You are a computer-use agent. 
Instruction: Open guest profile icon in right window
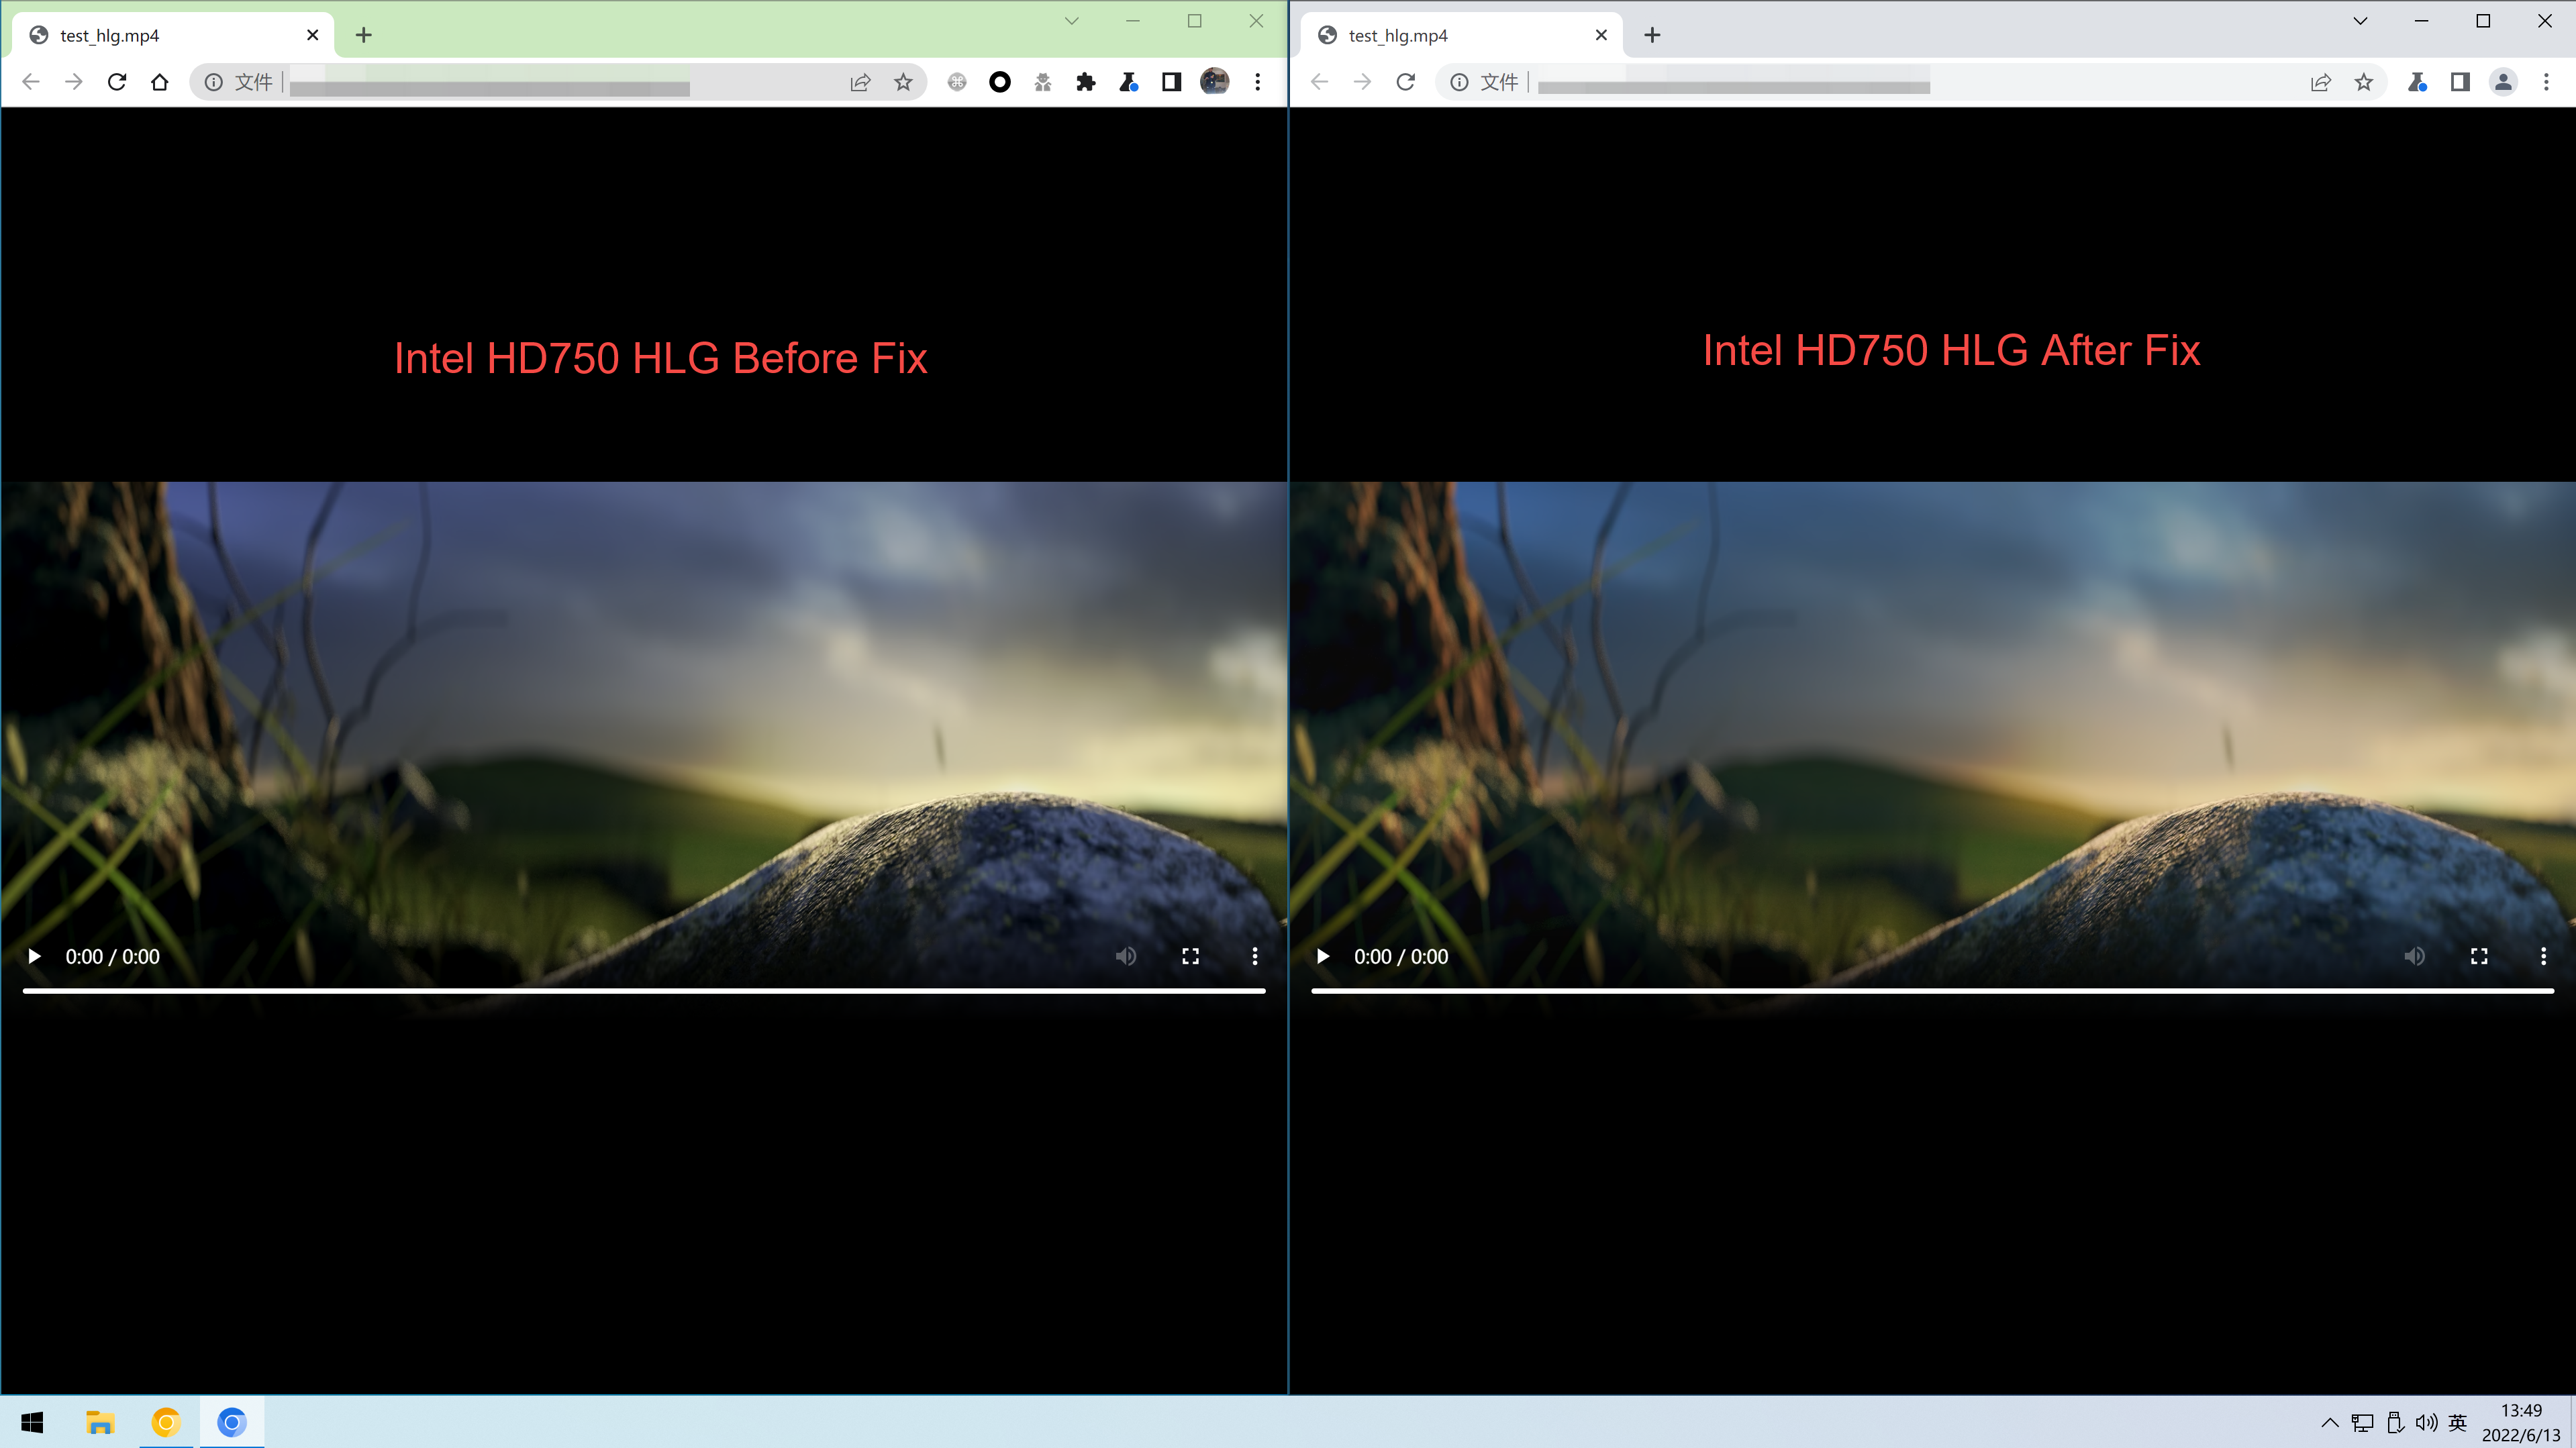click(x=2504, y=82)
